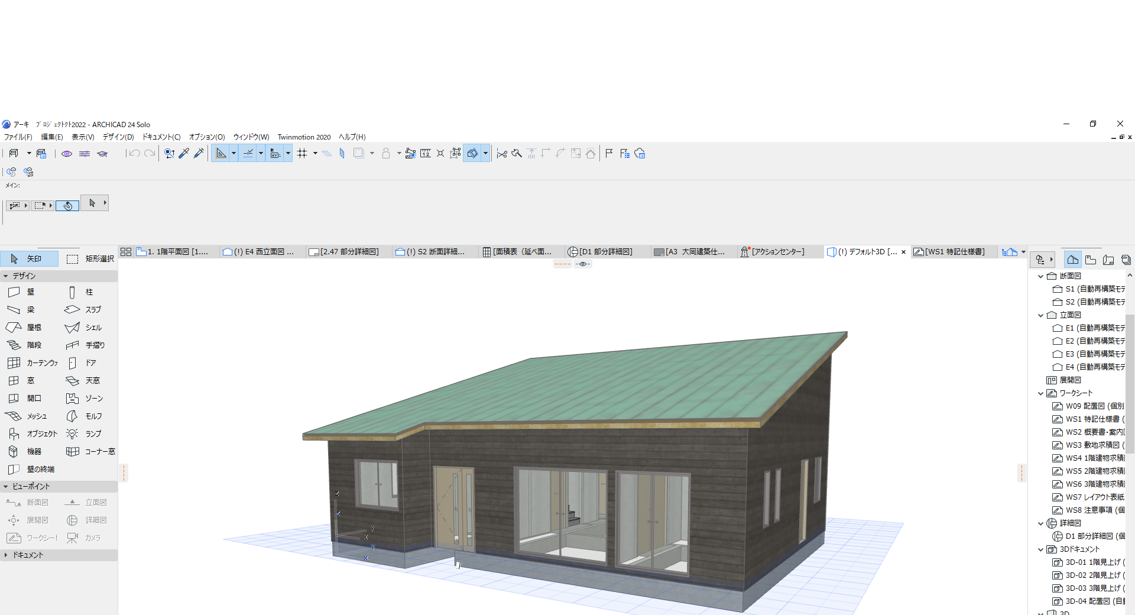Viewport: 1135px width, 615px height.
Task: Select the Equipment (機器) tool
Action: click(24, 452)
